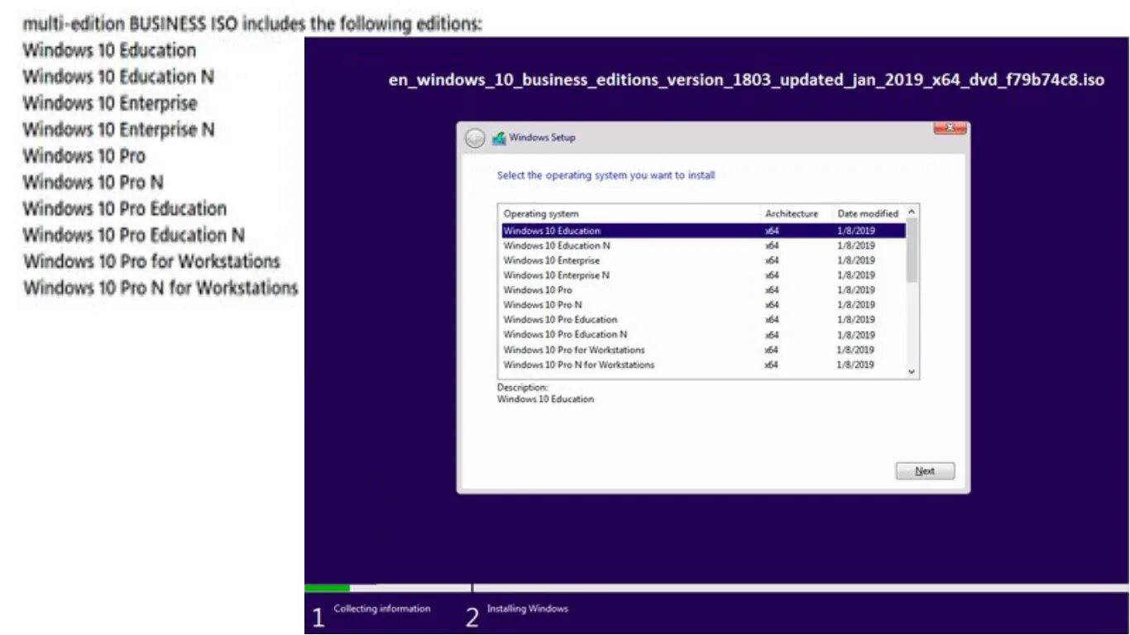Screen dimensions: 1130x635
Task: Click the list scrollbar down arrow
Action: pyautogui.click(x=912, y=372)
